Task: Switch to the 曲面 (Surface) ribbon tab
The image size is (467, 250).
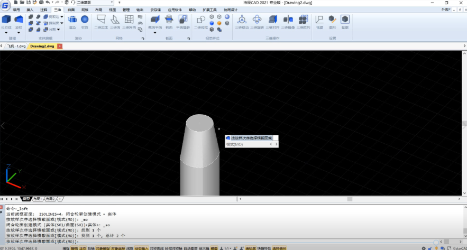Action: click(x=71, y=10)
